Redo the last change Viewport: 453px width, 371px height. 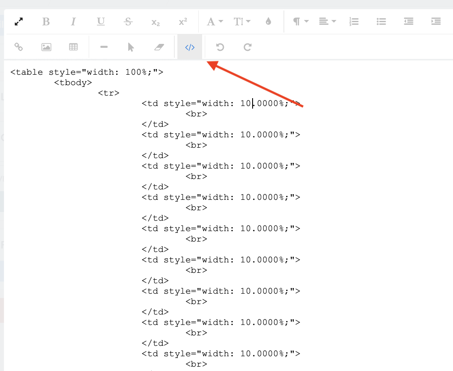pyautogui.click(x=247, y=47)
